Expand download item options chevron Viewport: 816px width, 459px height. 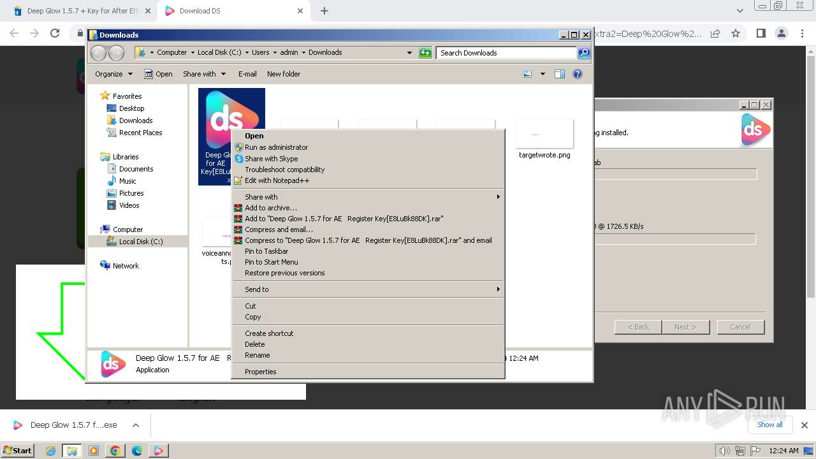tap(136, 425)
